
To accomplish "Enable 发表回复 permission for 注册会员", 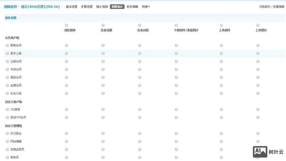I will pyautogui.click(x=140, y=61).
